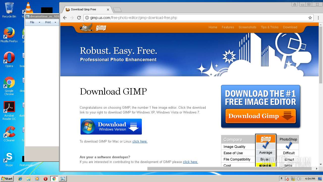Click developer contribution 'click here' link
Viewport: 323px width, 182px height.
tap(190, 162)
